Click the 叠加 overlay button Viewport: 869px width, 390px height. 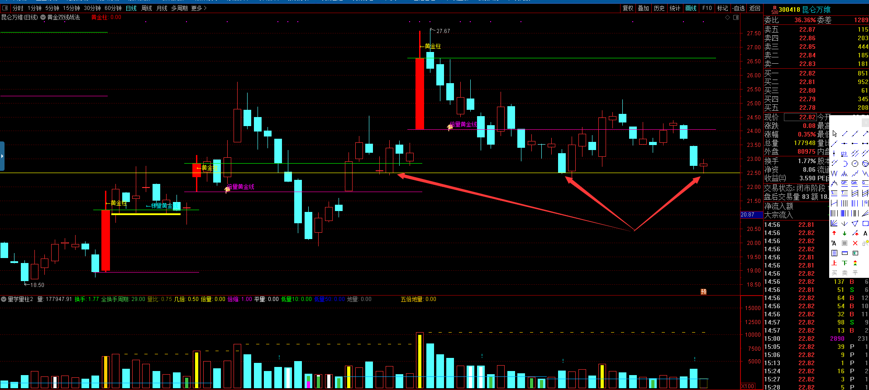pos(644,8)
